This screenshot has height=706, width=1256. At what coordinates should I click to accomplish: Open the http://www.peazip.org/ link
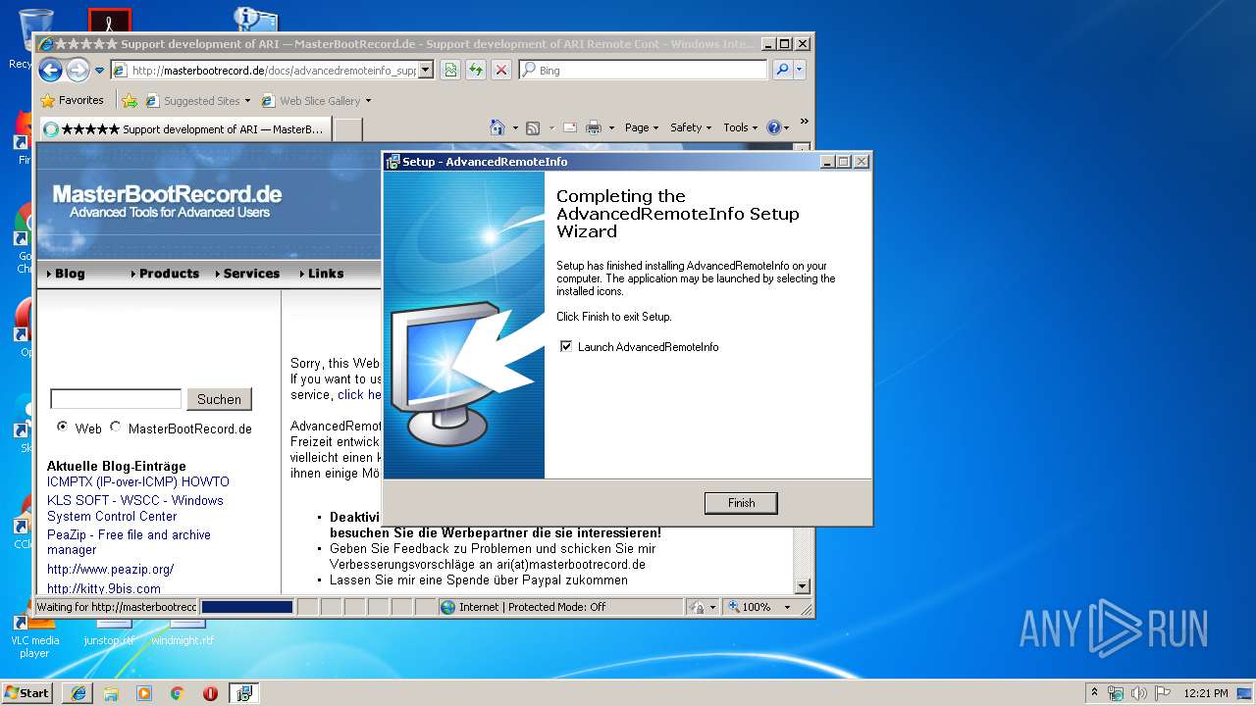(x=110, y=569)
